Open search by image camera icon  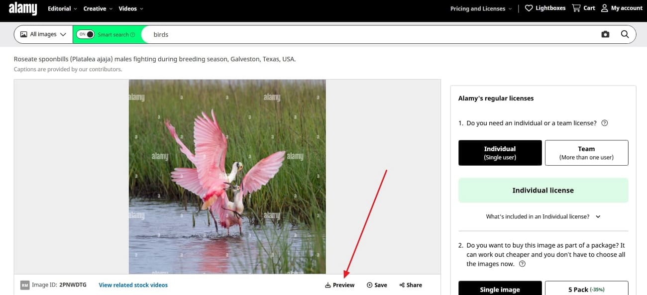point(605,34)
